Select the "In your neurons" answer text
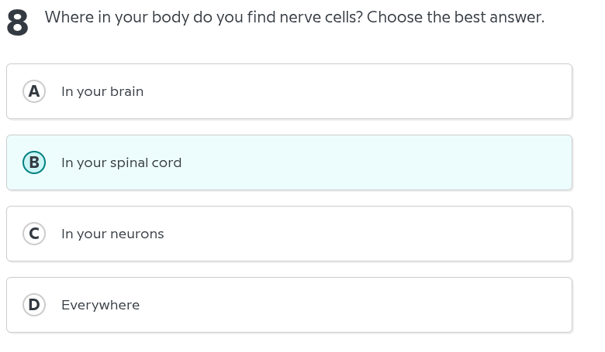The width and height of the screenshot is (605, 352). [112, 234]
